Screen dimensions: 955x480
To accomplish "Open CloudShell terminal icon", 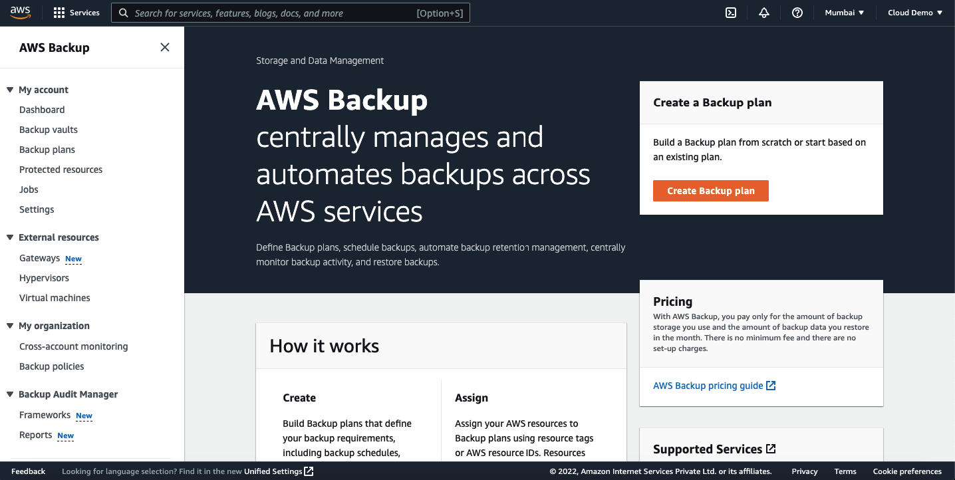I will click(x=731, y=13).
